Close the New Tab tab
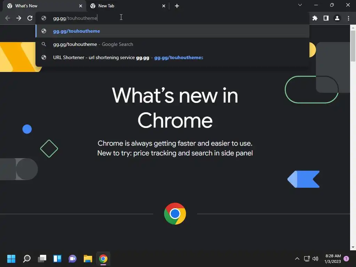The width and height of the screenshot is (356, 267). [164, 6]
